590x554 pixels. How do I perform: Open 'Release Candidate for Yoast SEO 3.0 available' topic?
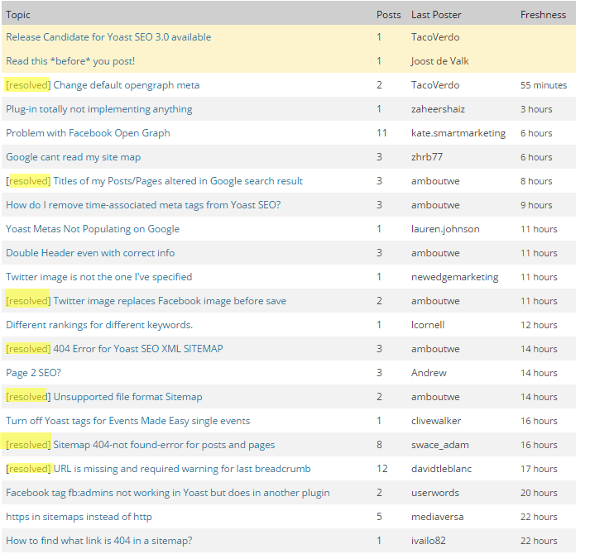pyautogui.click(x=108, y=37)
